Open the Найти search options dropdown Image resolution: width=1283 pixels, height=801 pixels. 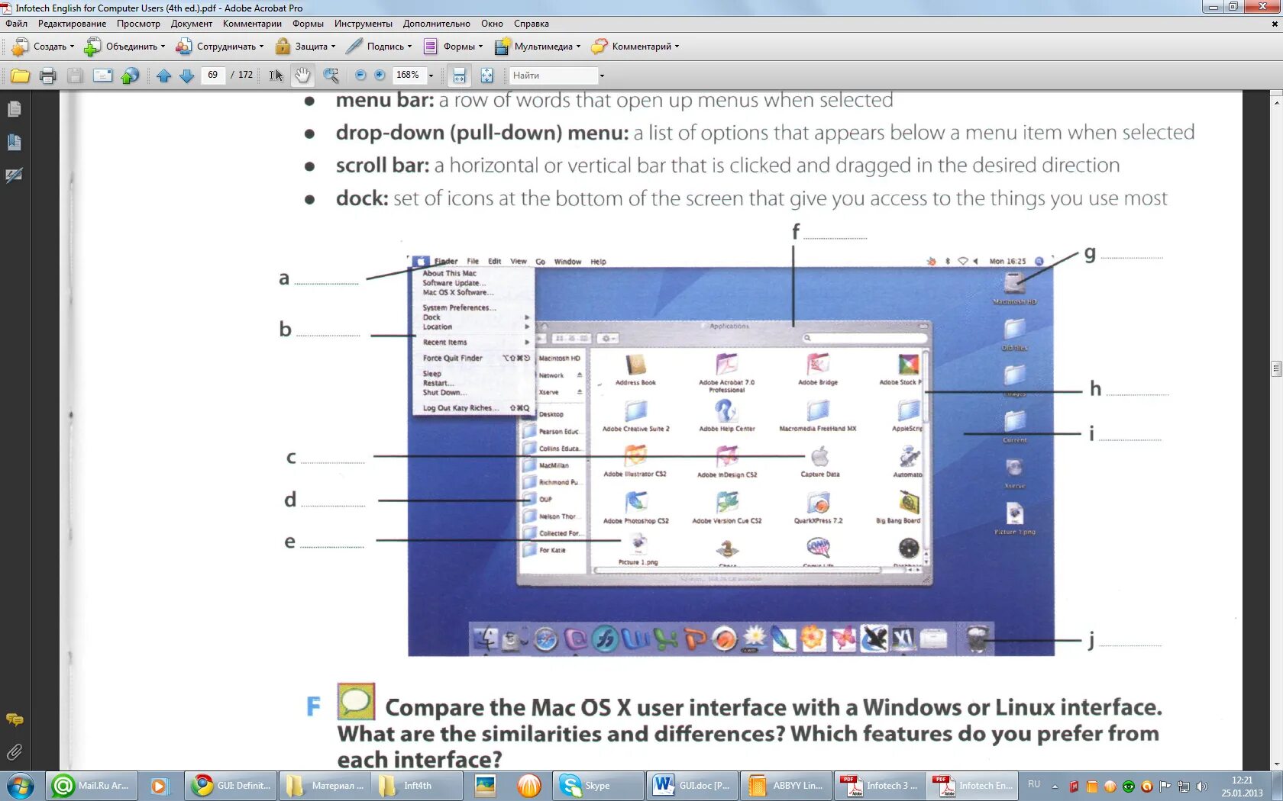(x=602, y=76)
